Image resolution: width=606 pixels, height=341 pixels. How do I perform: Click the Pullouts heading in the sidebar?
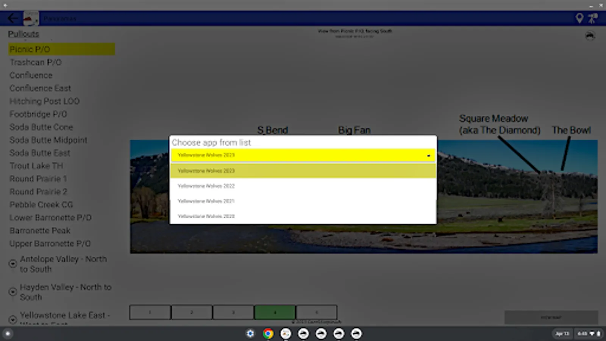23,34
